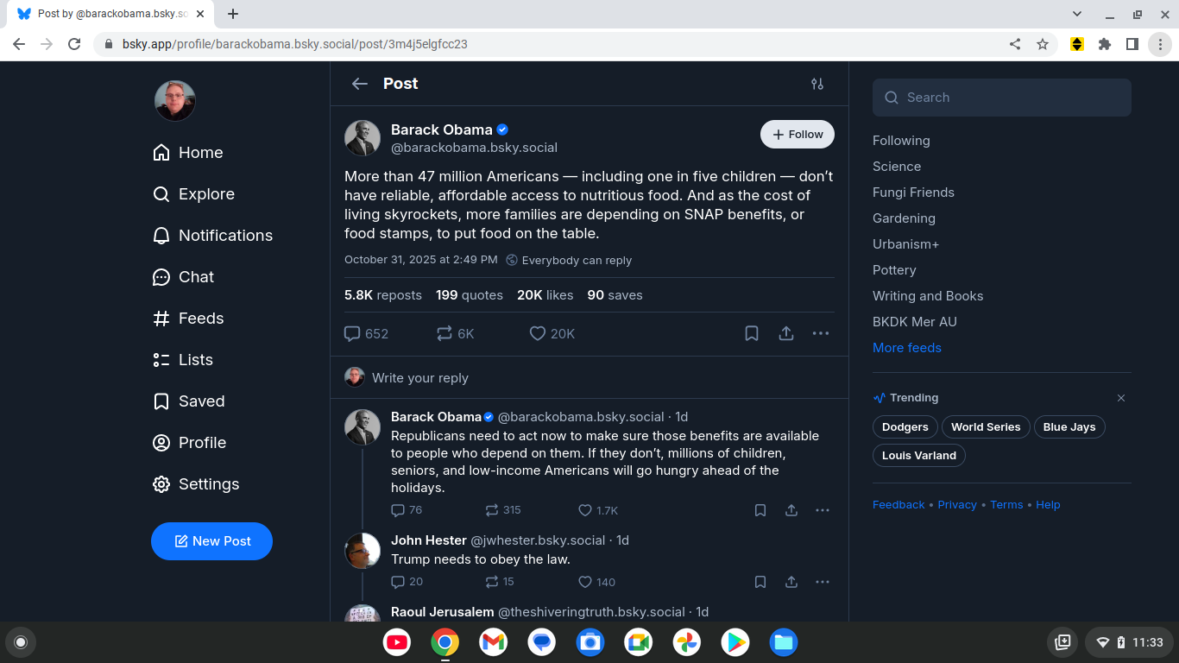Screen dimensions: 1179x663
Task: Open the Blue Jays trending topic
Action: [1069, 427]
